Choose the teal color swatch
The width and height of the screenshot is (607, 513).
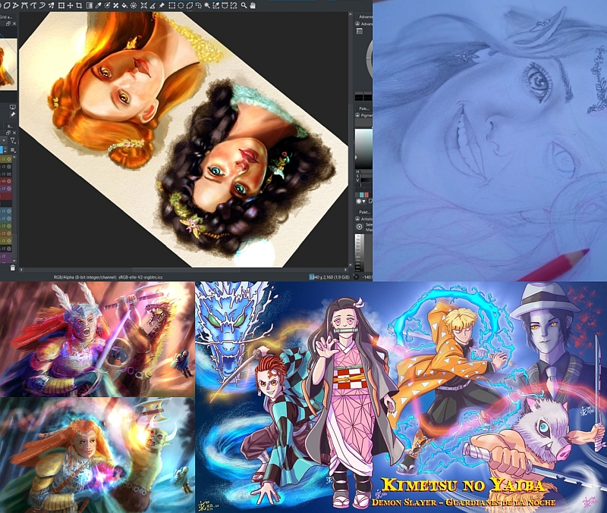(362, 195)
